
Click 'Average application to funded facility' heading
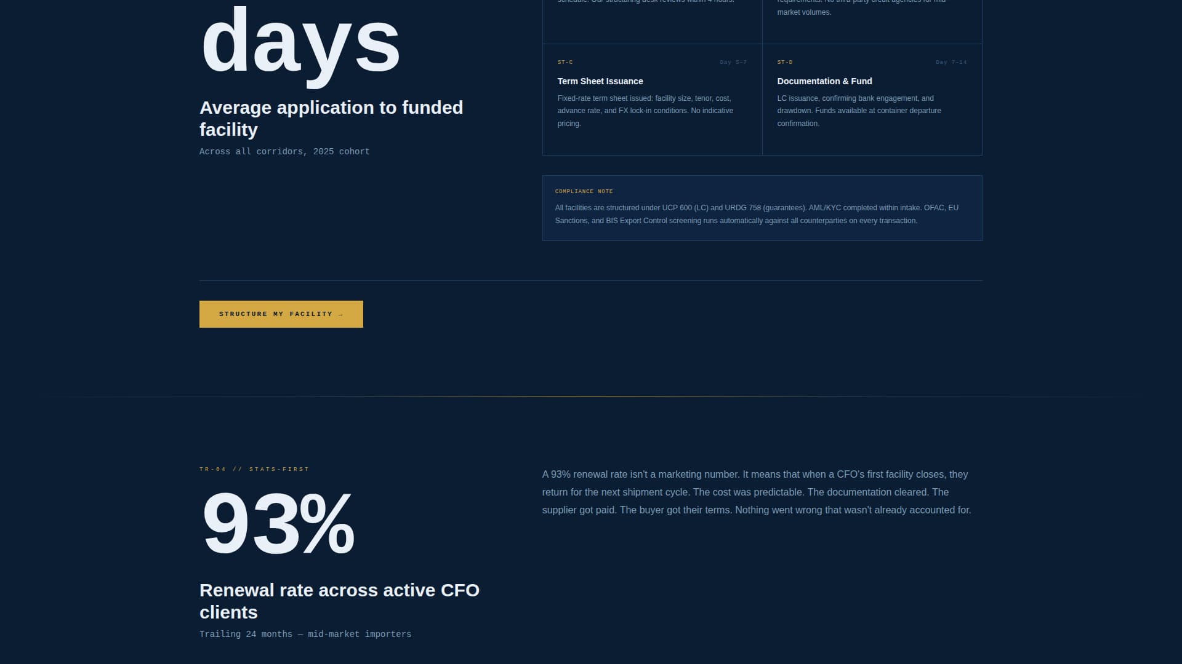[331, 118]
